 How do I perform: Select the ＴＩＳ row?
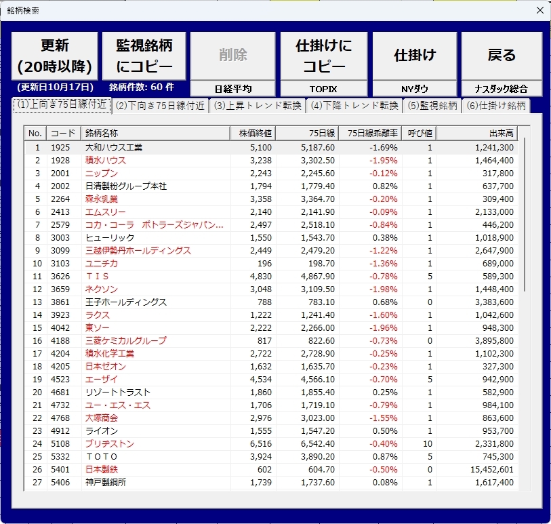click(x=271, y=277)
